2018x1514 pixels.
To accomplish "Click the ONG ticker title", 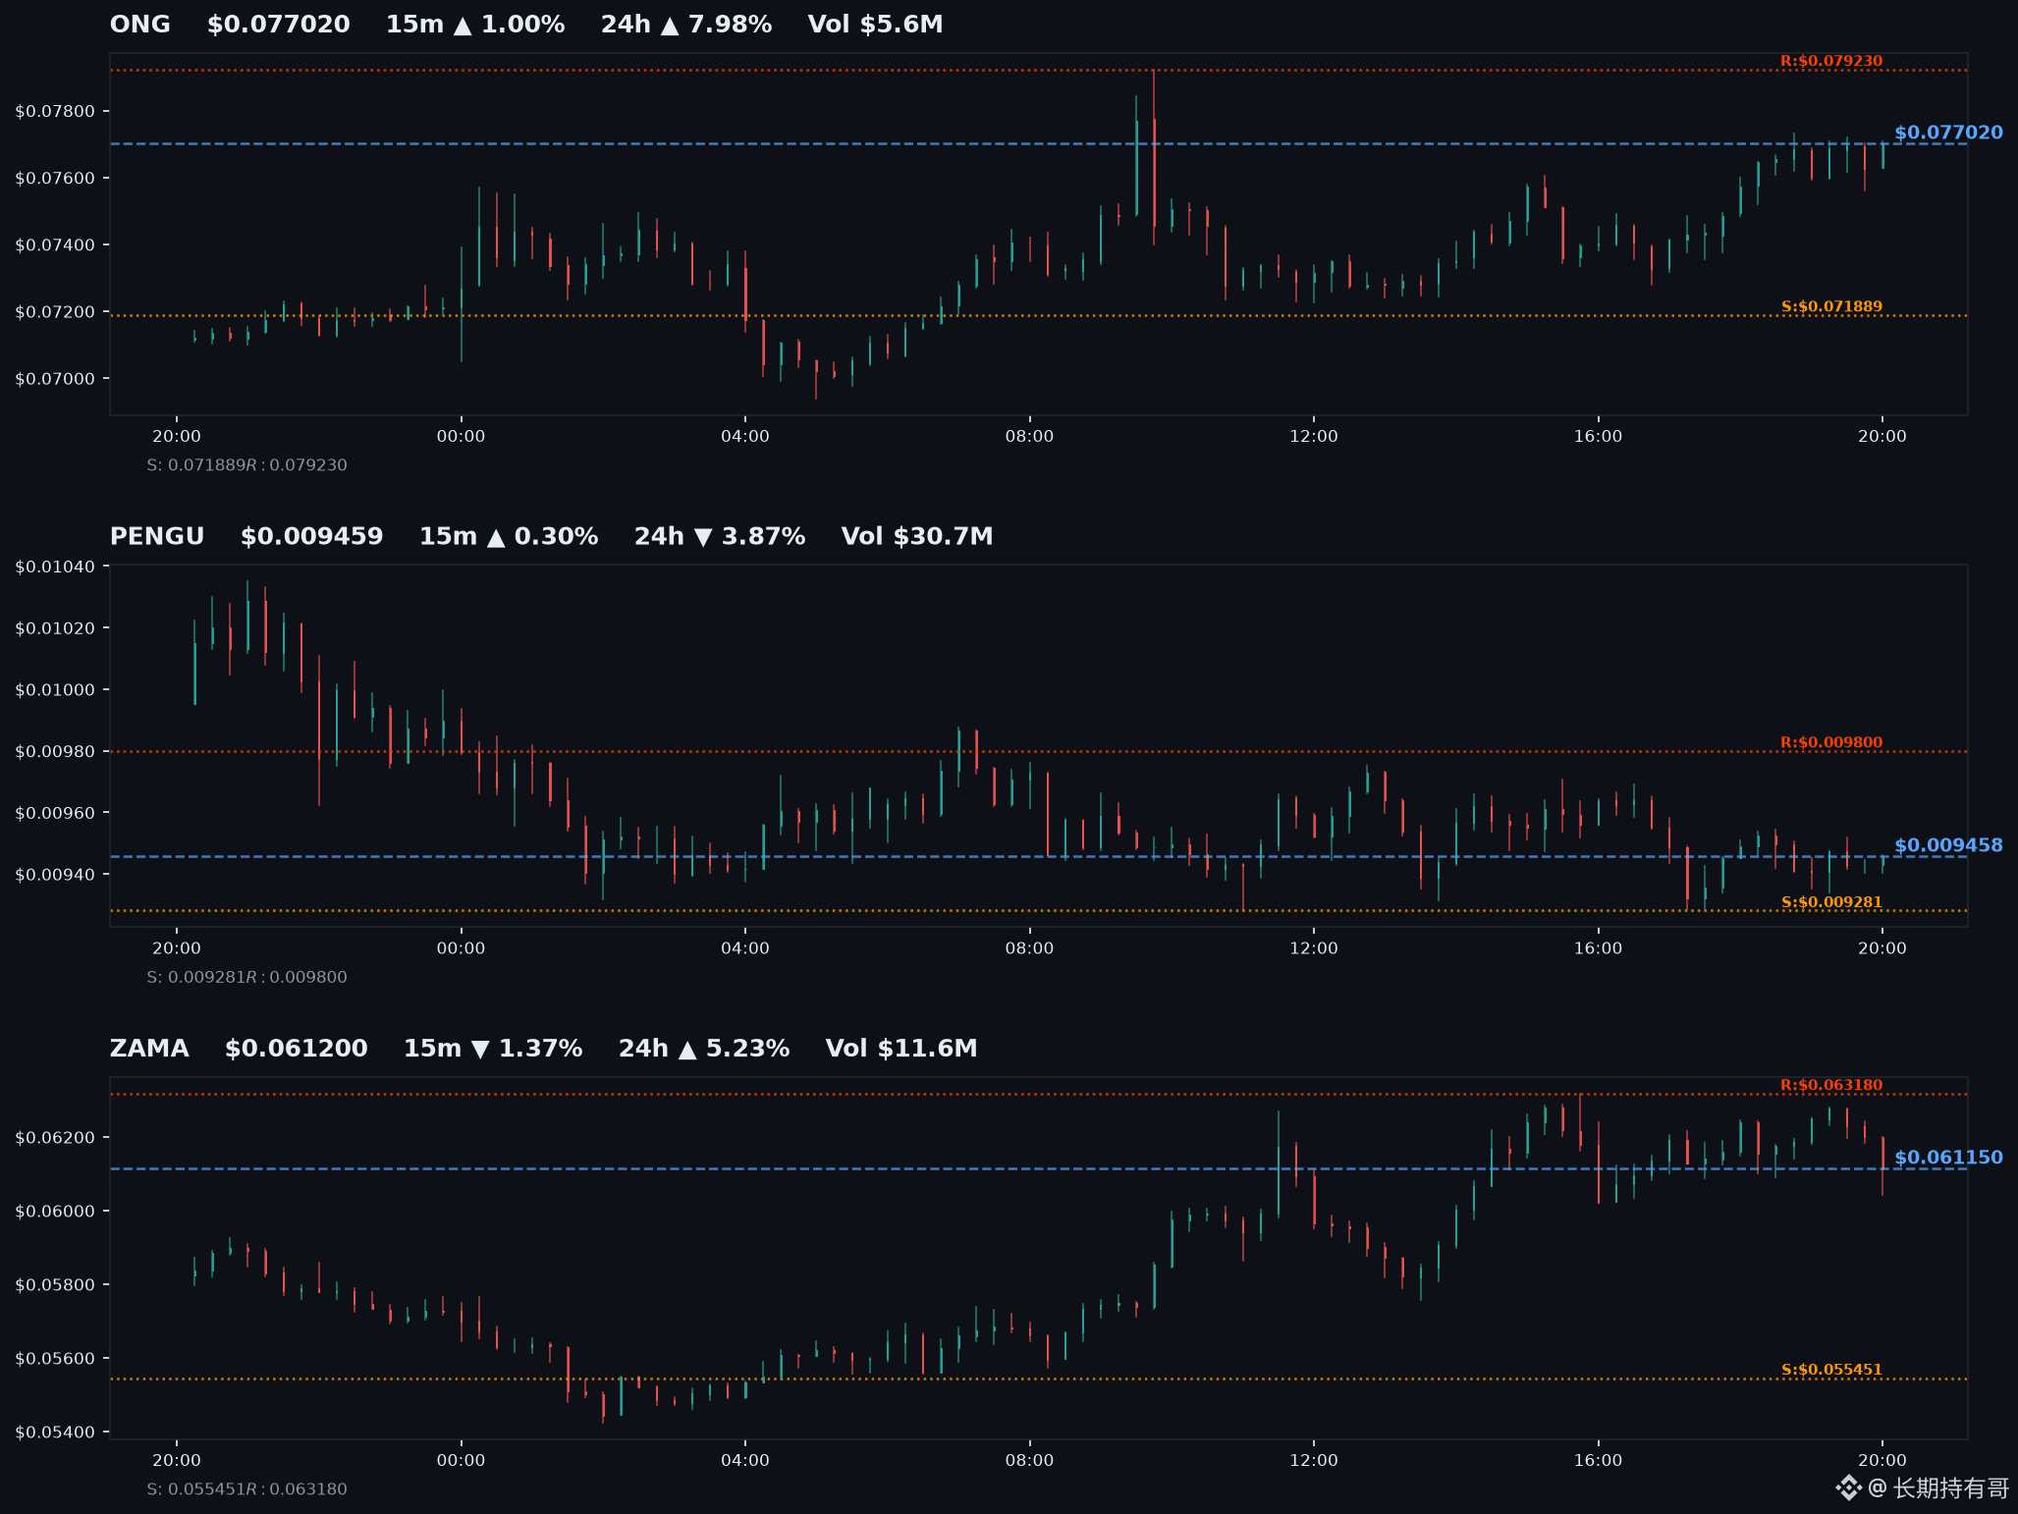I will coord(140,25).
